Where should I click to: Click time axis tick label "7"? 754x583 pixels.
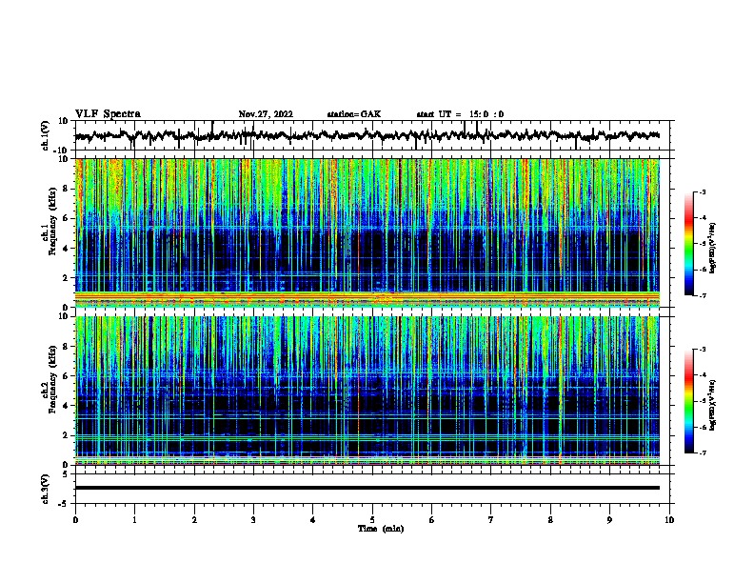click(x=491, y=520)
